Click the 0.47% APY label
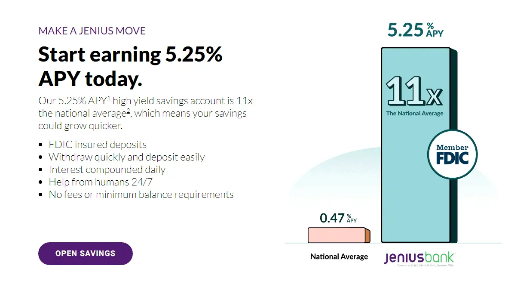 pos(338,218)
